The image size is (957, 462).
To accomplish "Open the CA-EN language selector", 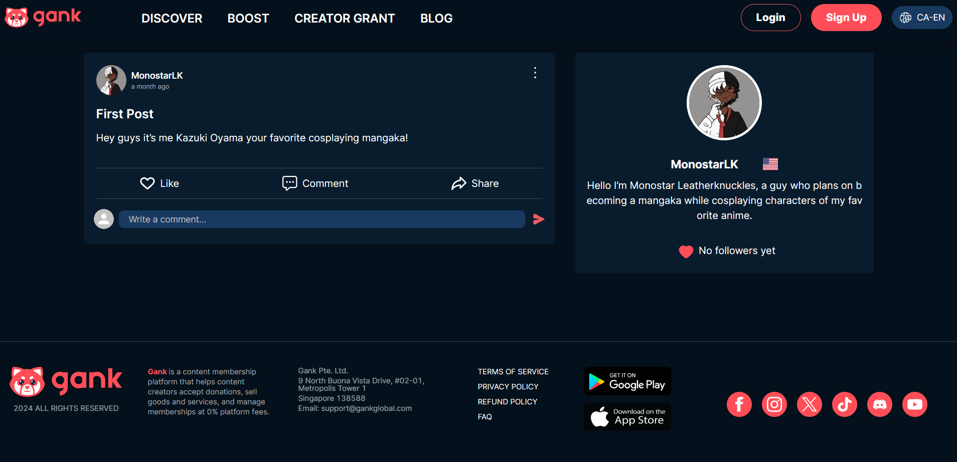I will coord(922,18).
